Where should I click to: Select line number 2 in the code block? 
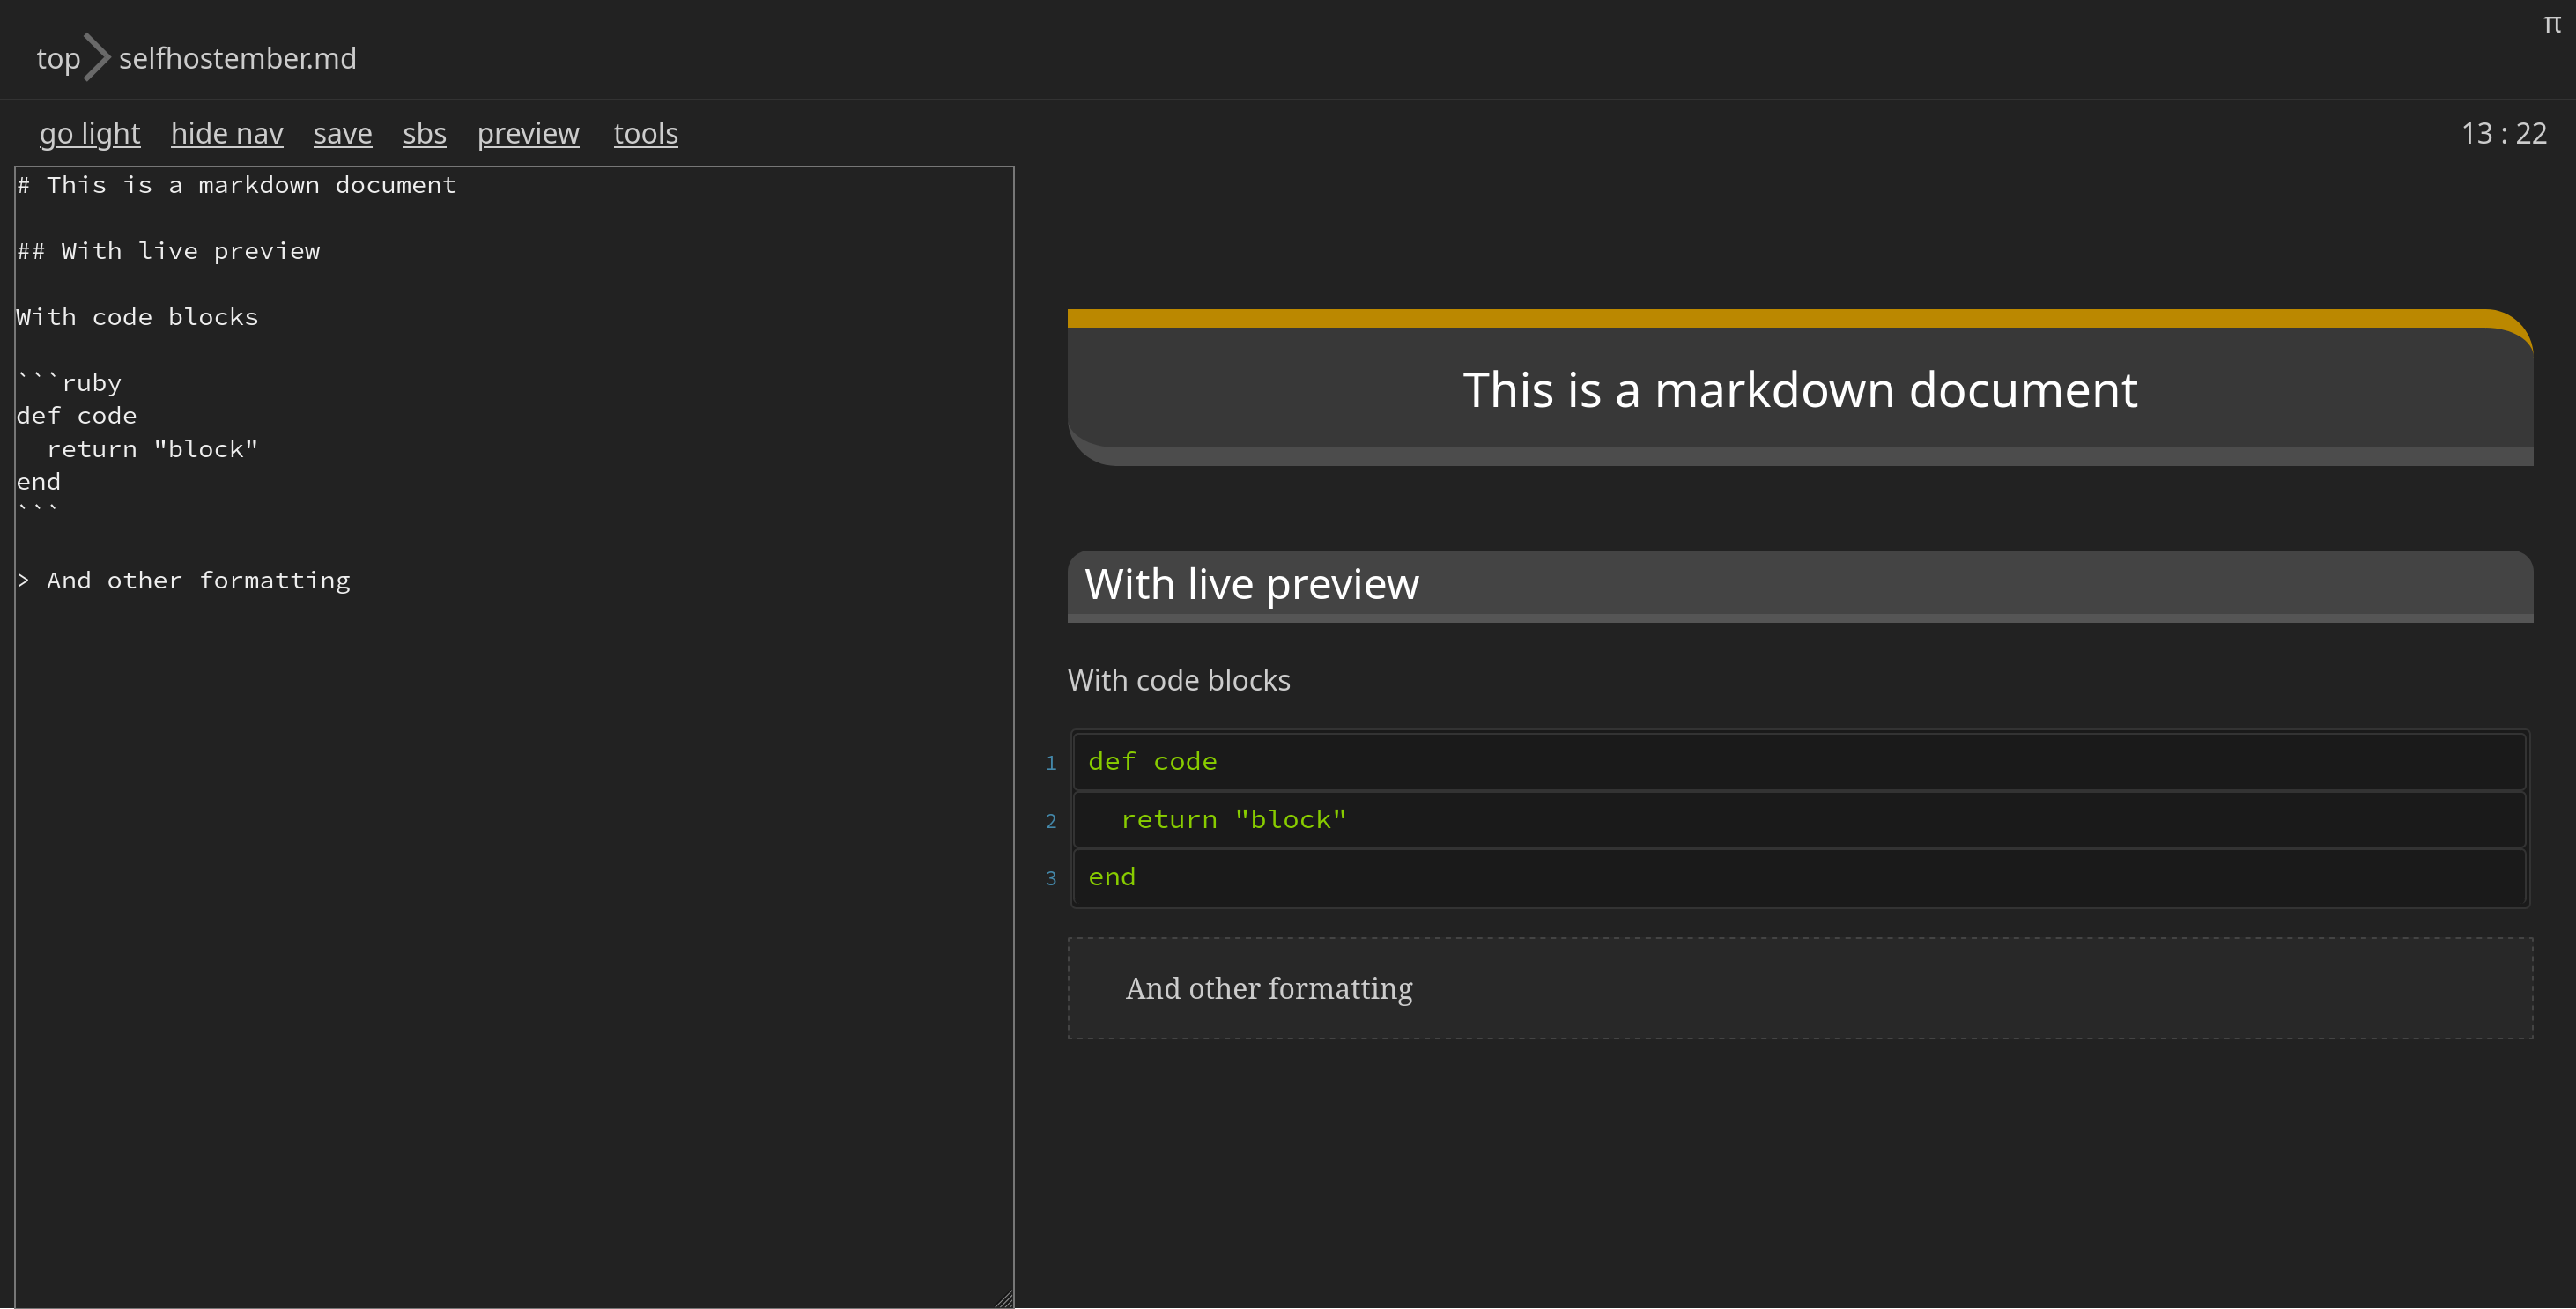pos(1051,820)
